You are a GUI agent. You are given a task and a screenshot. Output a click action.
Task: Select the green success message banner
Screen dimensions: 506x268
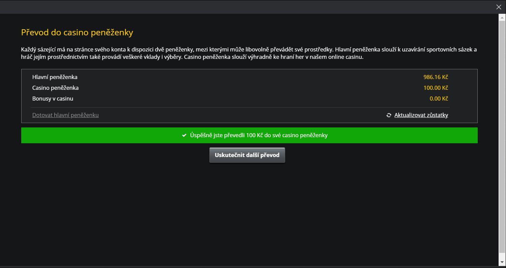pos(249,135)
